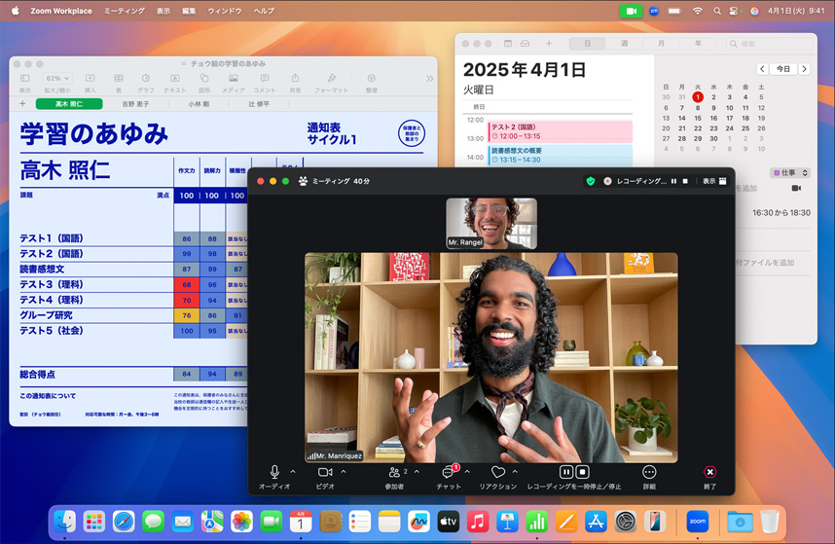
Task: Open the participants panel icon
Action: point(394,472)
